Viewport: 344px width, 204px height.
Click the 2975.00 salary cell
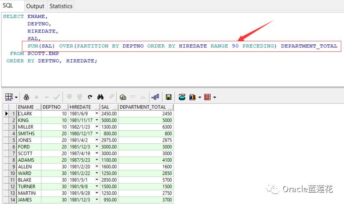point(109,140)
